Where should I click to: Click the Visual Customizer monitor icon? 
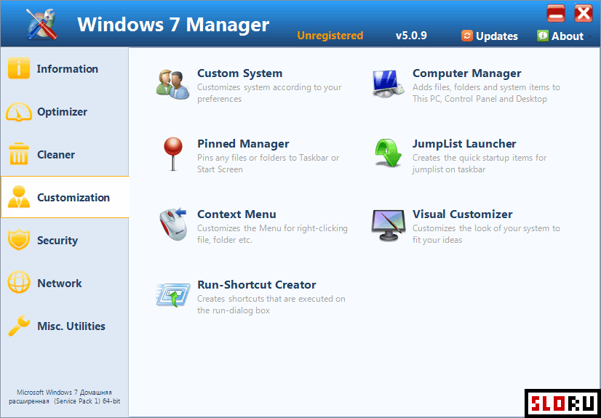(x=387, y=224)
